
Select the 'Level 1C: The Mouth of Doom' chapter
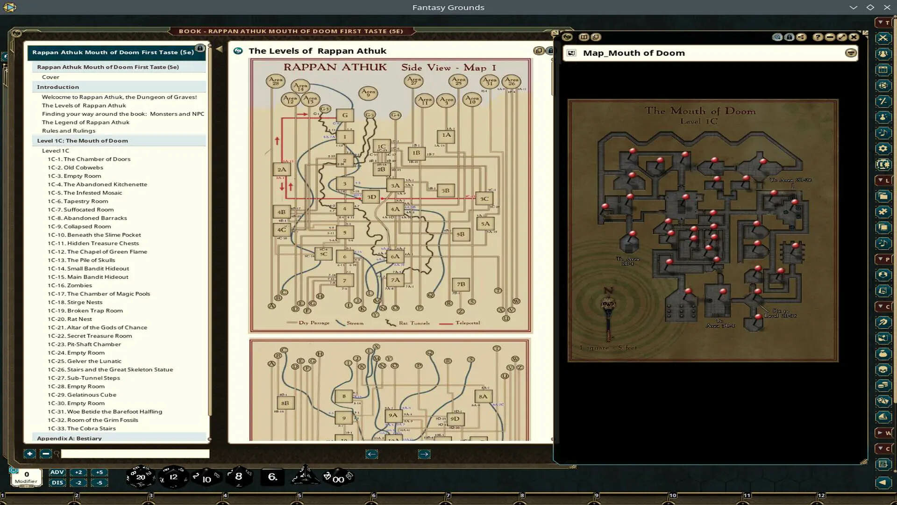[82, 140]
